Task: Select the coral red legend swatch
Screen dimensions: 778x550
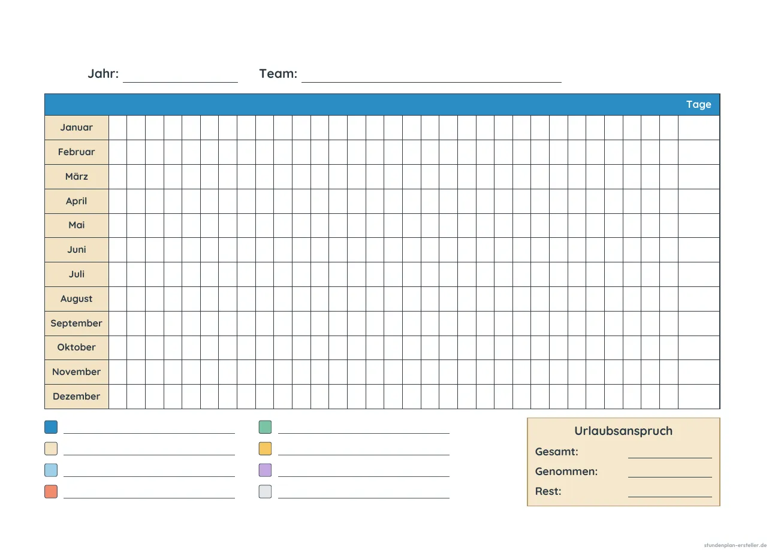Action: point(51,492)
